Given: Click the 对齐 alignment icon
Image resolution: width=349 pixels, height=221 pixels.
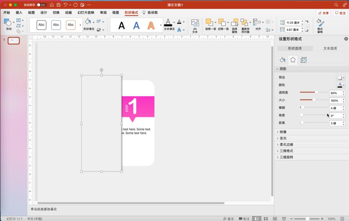Looking at the screenshot, I should (257, 23).
